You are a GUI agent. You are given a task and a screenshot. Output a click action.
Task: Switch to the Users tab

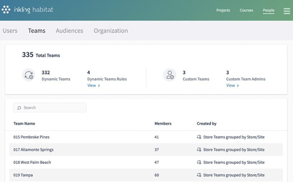[10, 31]
